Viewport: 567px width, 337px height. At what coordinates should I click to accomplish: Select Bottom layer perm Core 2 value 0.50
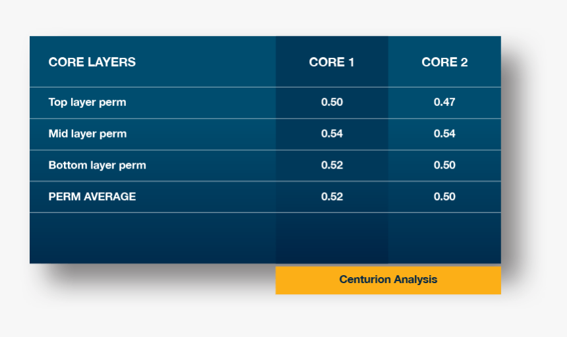(x=444, y=165)
